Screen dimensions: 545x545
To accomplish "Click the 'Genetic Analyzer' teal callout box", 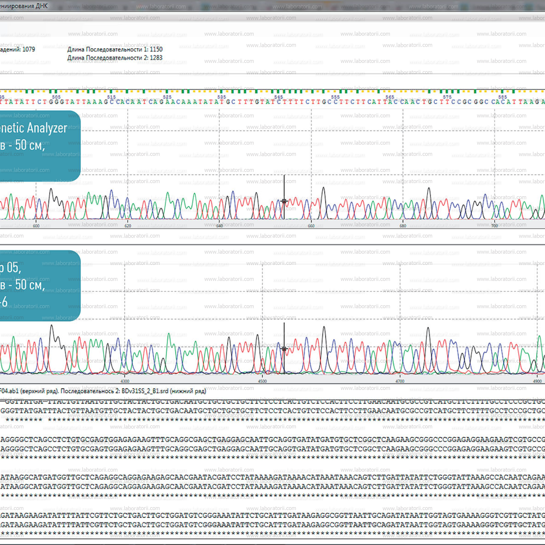I will [40, 146].
